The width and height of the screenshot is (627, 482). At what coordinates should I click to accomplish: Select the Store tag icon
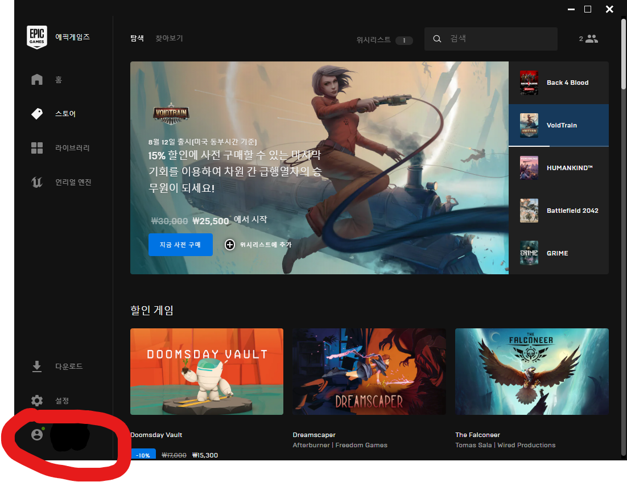[37, 114]
